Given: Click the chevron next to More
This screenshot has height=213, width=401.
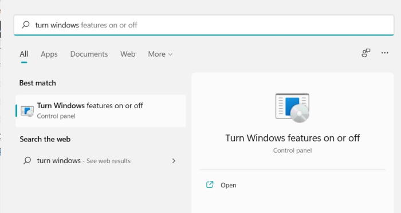Looking at the screenshot, I should pyautogui.click(x=170, y=54).
